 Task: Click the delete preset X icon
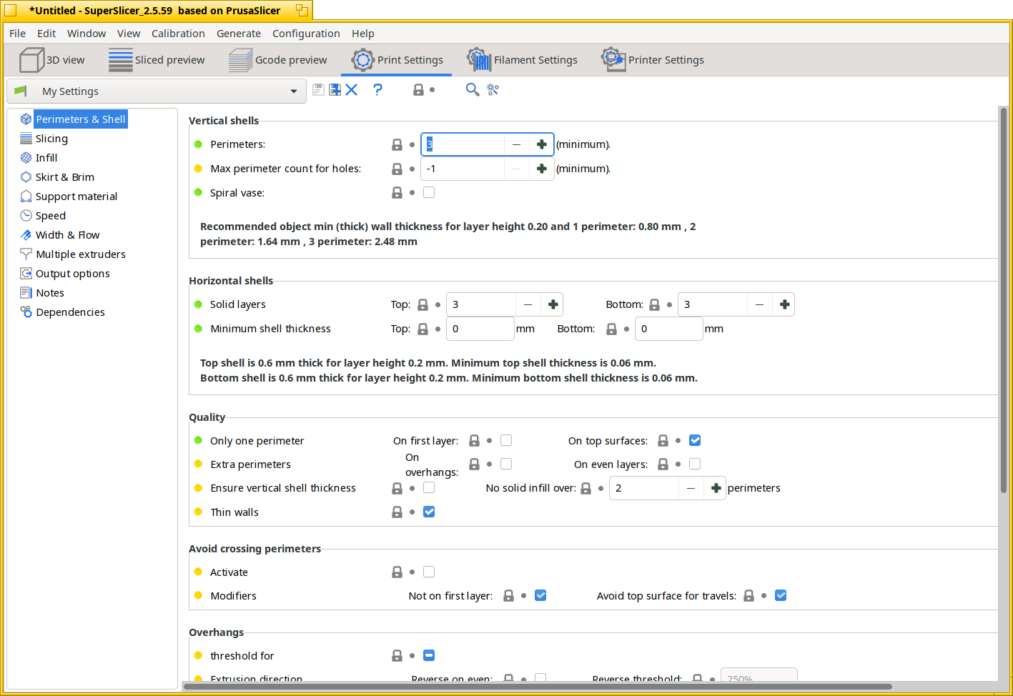pos(352,90)
